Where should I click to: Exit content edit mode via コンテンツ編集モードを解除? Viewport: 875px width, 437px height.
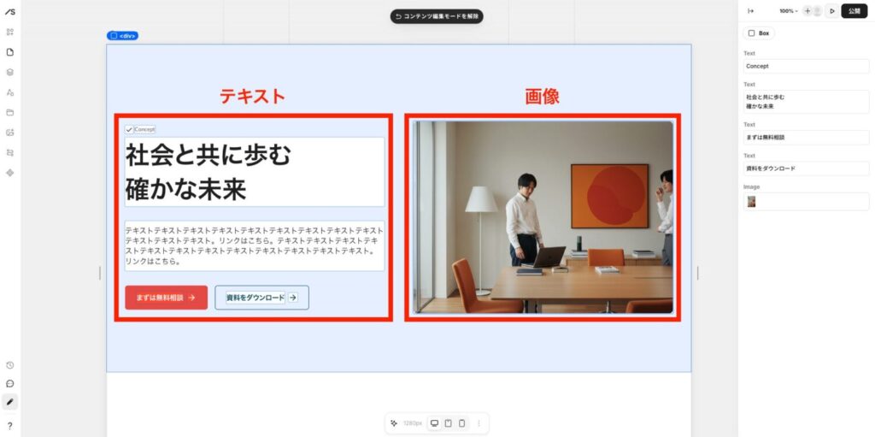437,16
